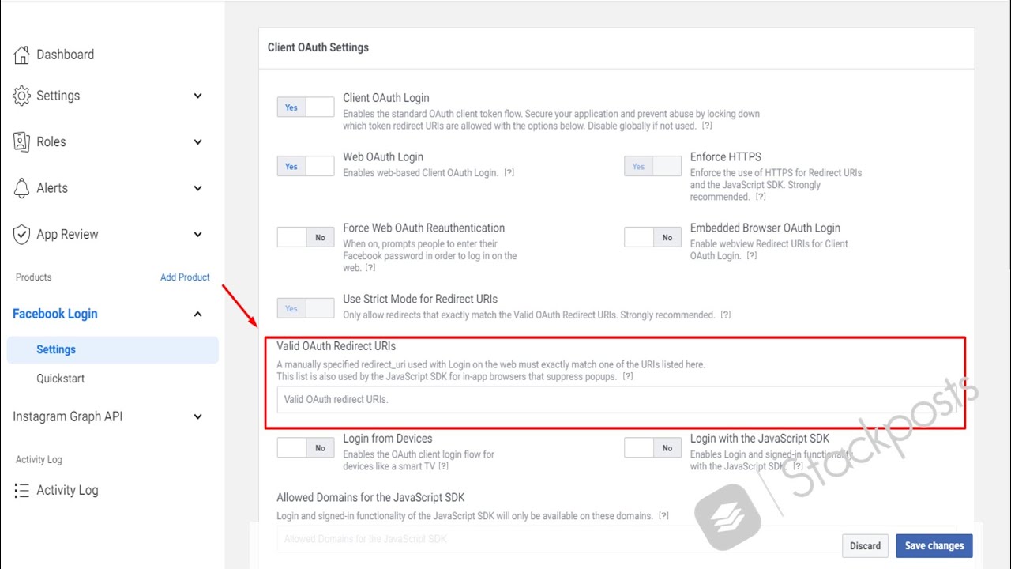1011x569 pixels.
Task: Toggle Web OAuth Login switch
Action: (x=306, y=167)
